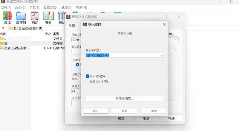The width and height of the screenshot is (239, 131).
Task: Go up one folder with the arrow icon
Action: coord(3,28)
